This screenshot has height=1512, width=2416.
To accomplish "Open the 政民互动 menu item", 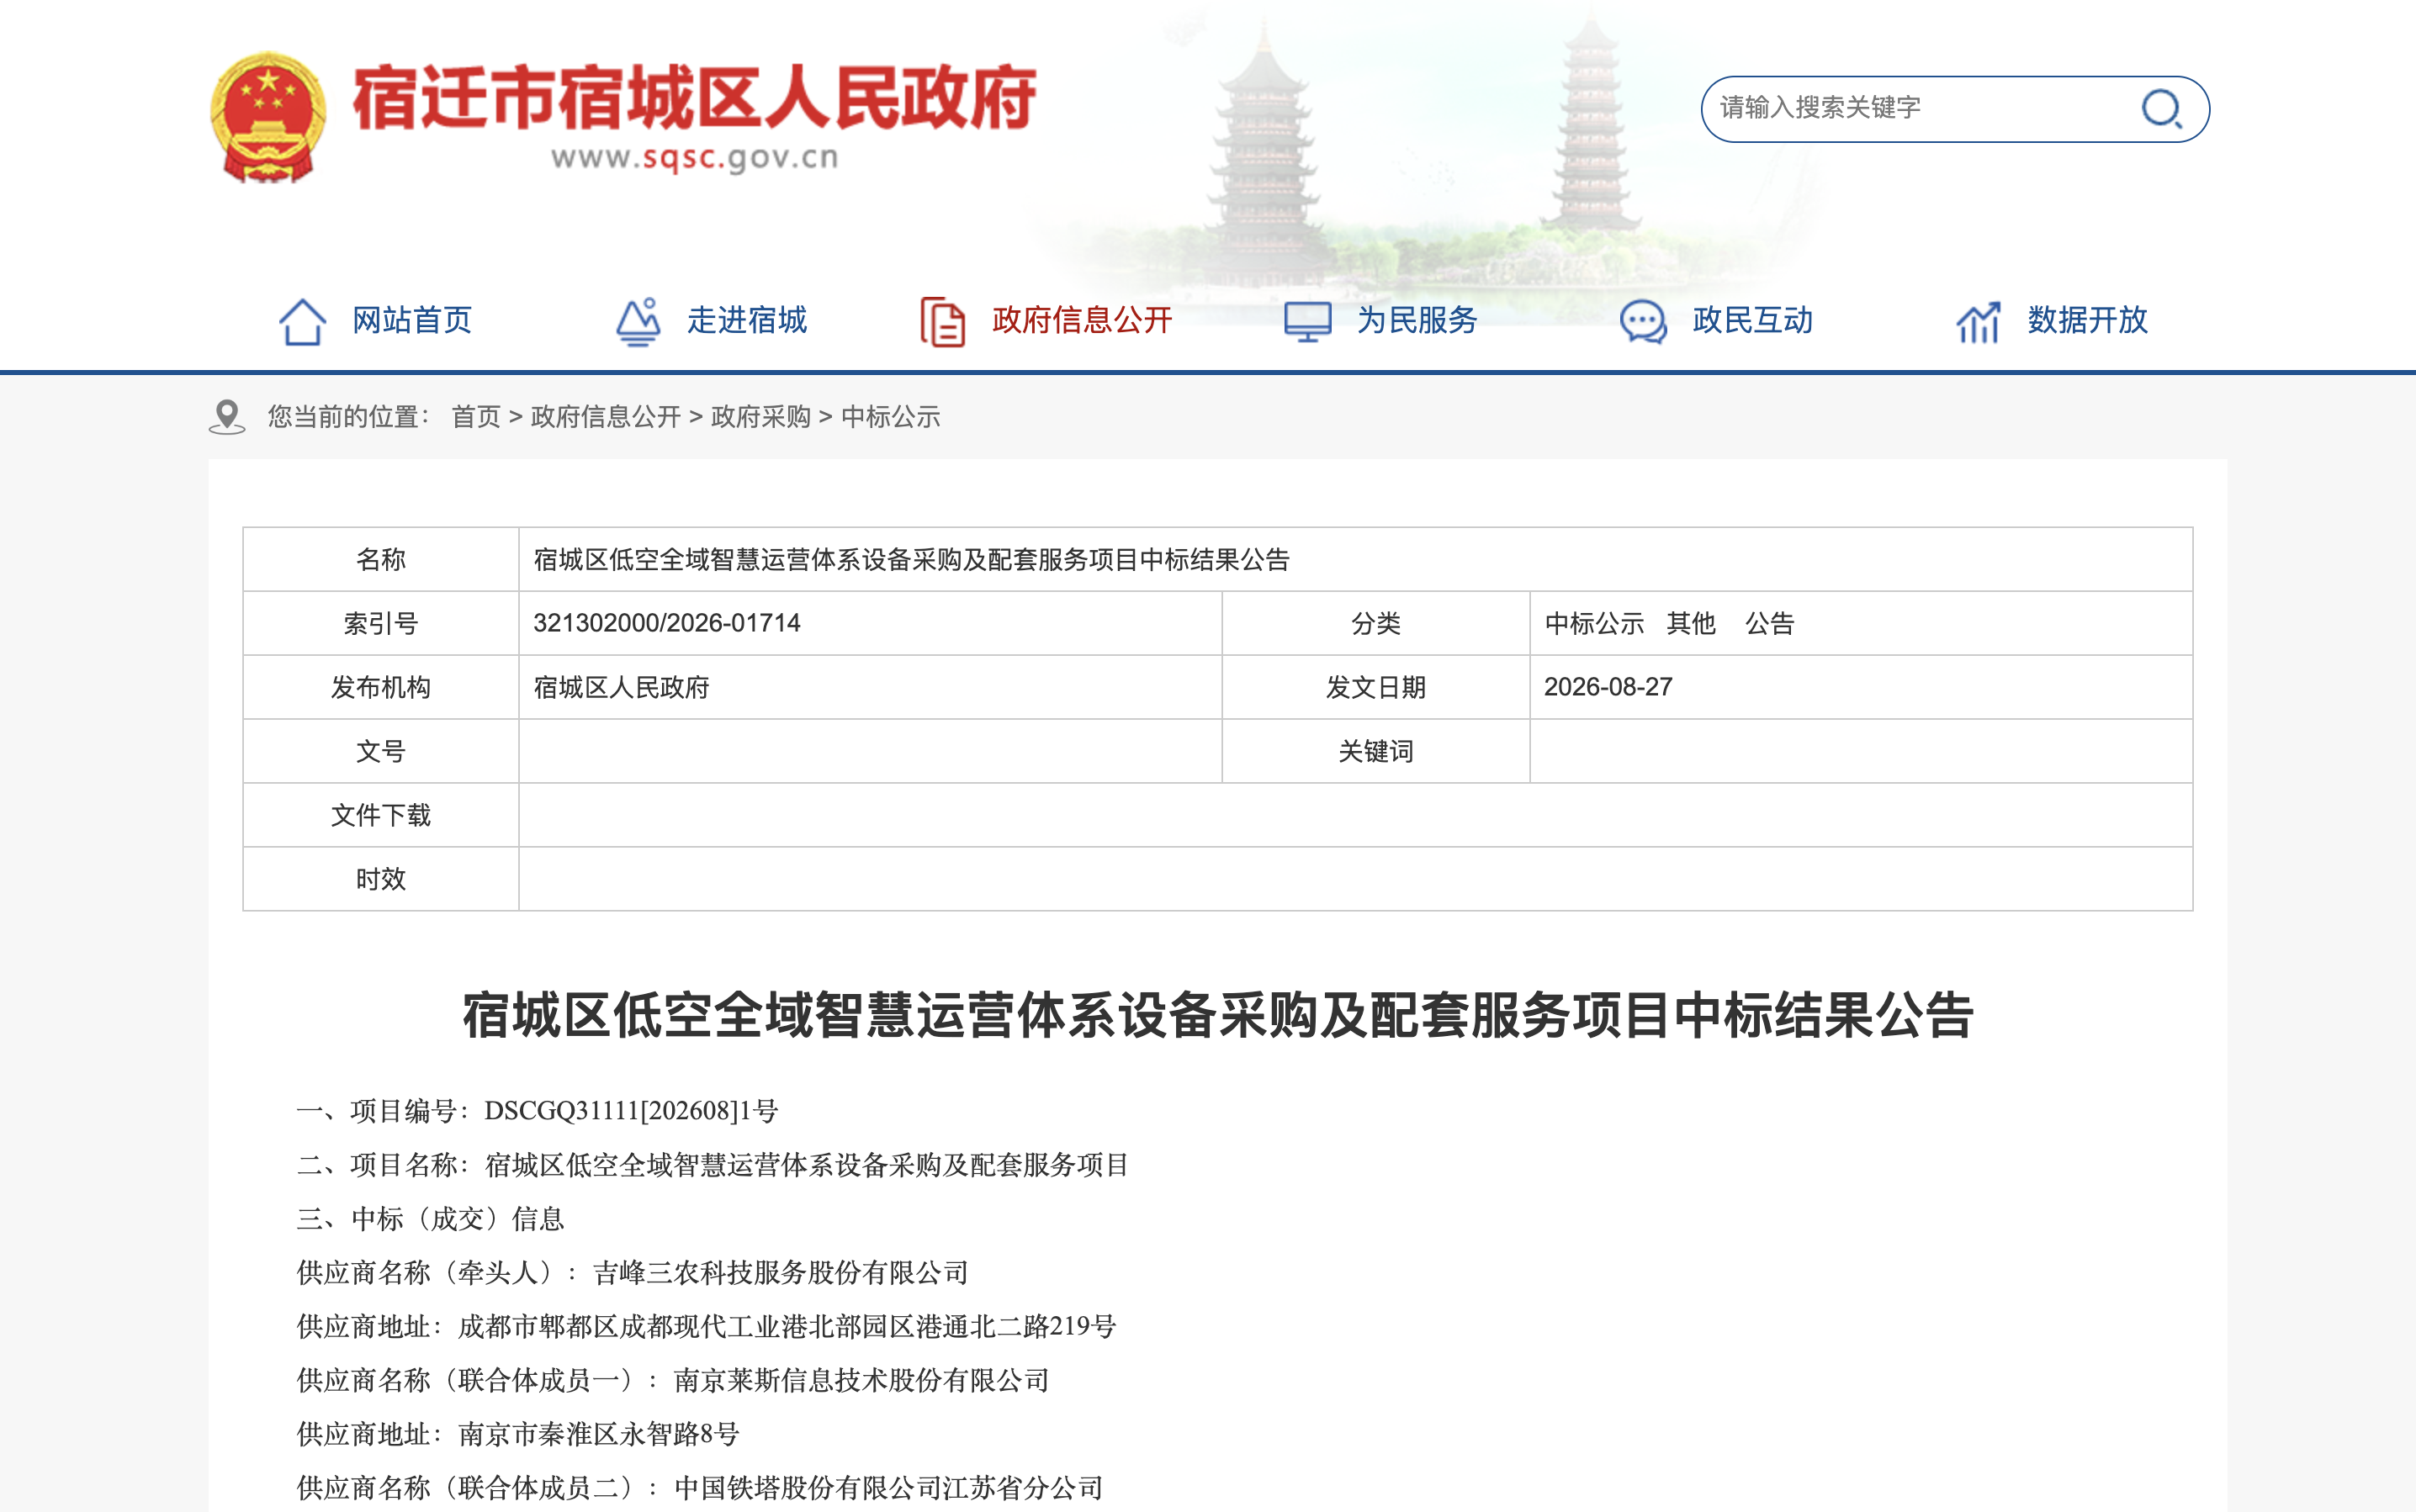I will 1751,320.
